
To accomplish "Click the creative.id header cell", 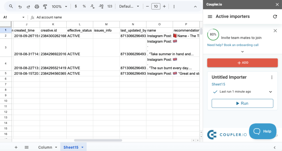I will [x=53, y=30].
